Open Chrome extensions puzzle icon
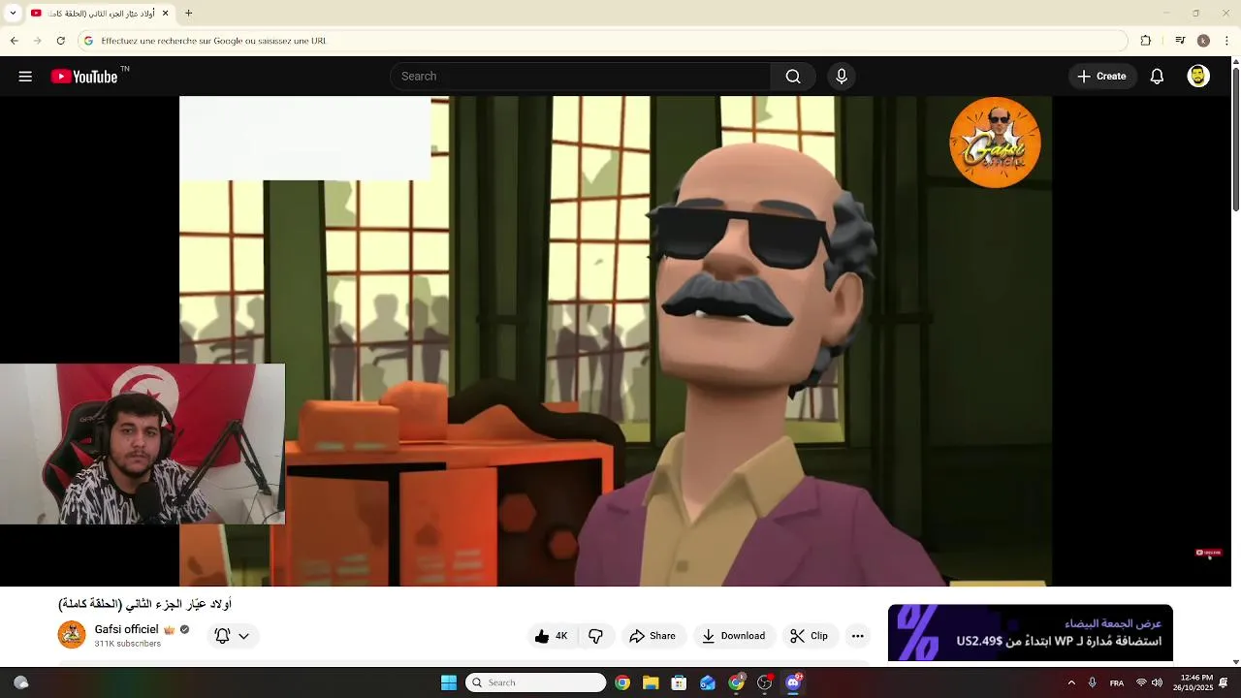The height and width of the screenshot is (698, 1241). tap(1146, 41)
